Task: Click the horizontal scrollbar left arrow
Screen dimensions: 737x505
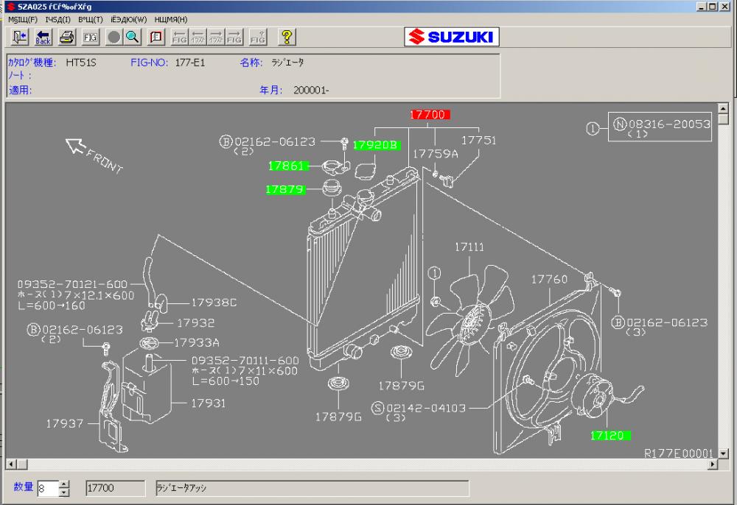Action: click(11, 465)
